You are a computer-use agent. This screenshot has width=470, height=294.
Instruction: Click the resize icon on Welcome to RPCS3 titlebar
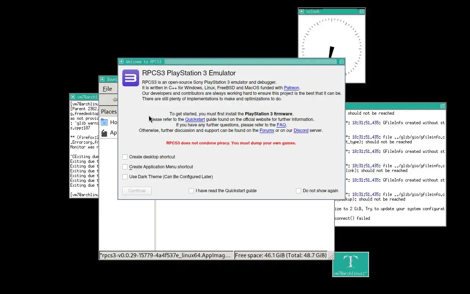[341, 61]
